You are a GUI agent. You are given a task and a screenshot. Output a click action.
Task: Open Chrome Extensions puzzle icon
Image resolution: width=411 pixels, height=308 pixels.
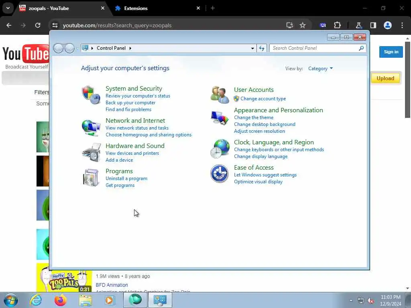[337, 25]
